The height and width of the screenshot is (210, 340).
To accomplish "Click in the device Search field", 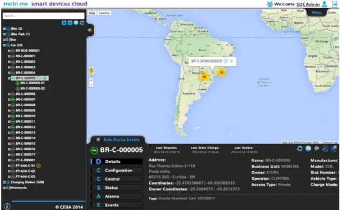I will point(44,16).
